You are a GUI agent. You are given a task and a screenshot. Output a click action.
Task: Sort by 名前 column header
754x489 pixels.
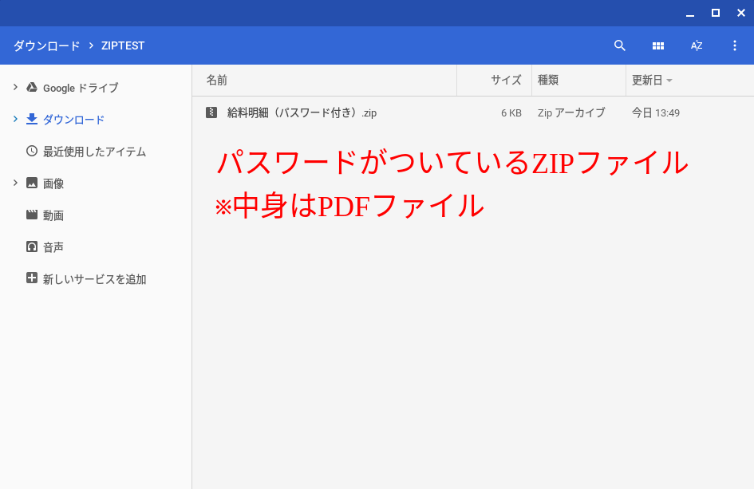[x=325, y=81]
